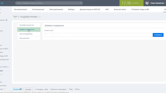Open chat display settings menu item
The width and height of the screenshot is (166, 93).
click(29, 25)
